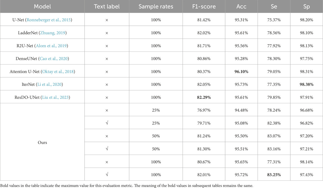Select the Text label column header
Viewport: 323px width, 188px height.
point(107,7)
